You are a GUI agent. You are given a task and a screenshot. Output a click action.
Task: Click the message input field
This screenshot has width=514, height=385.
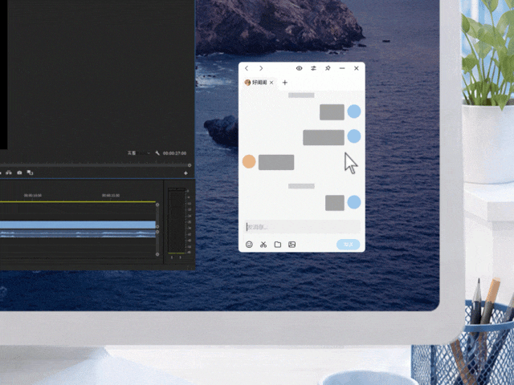click(x=301, y=227)
